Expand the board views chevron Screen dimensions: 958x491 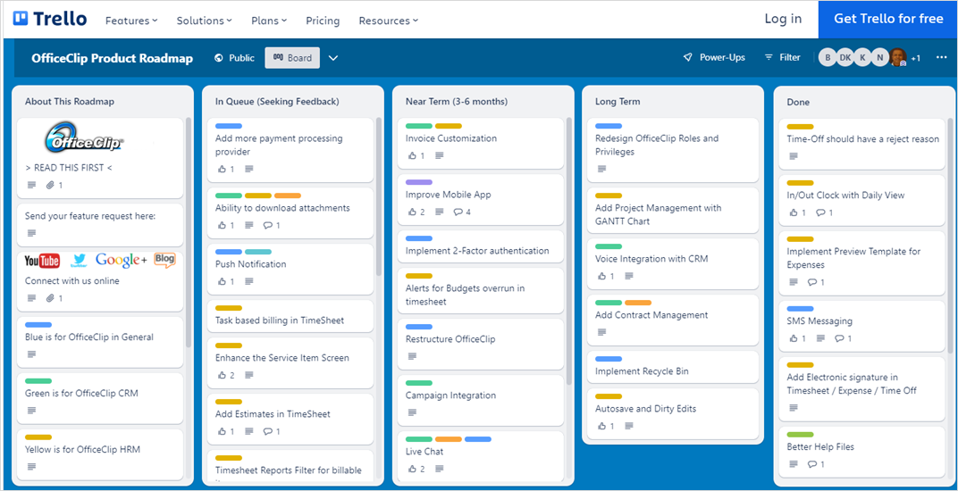[x=333, y=58]
